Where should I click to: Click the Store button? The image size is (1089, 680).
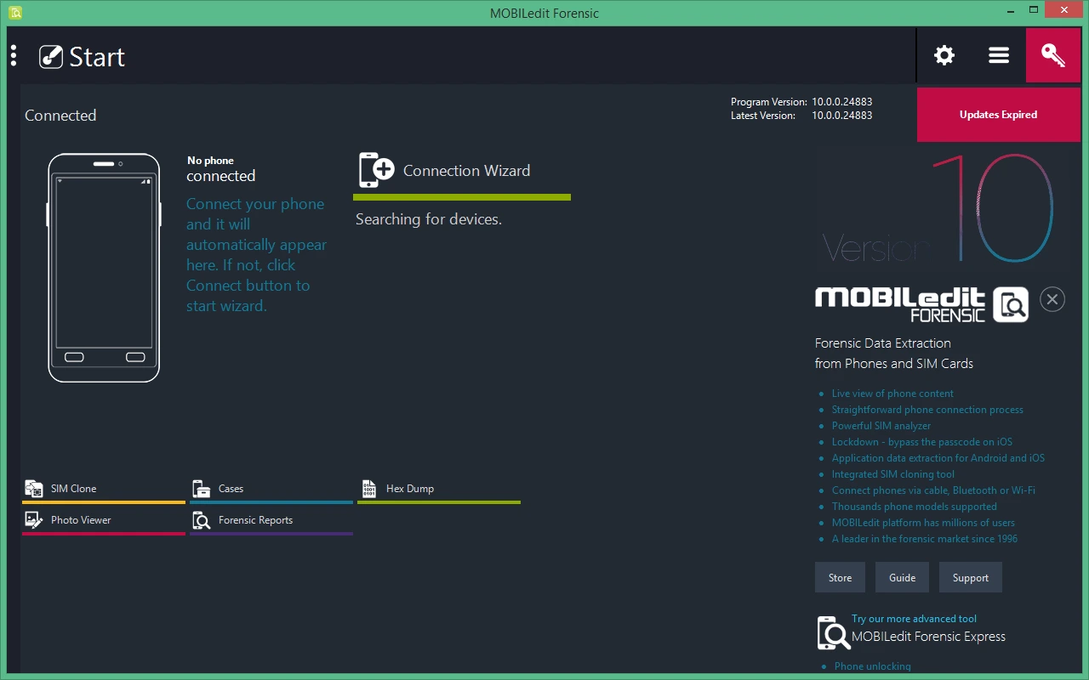pos(840,577)
